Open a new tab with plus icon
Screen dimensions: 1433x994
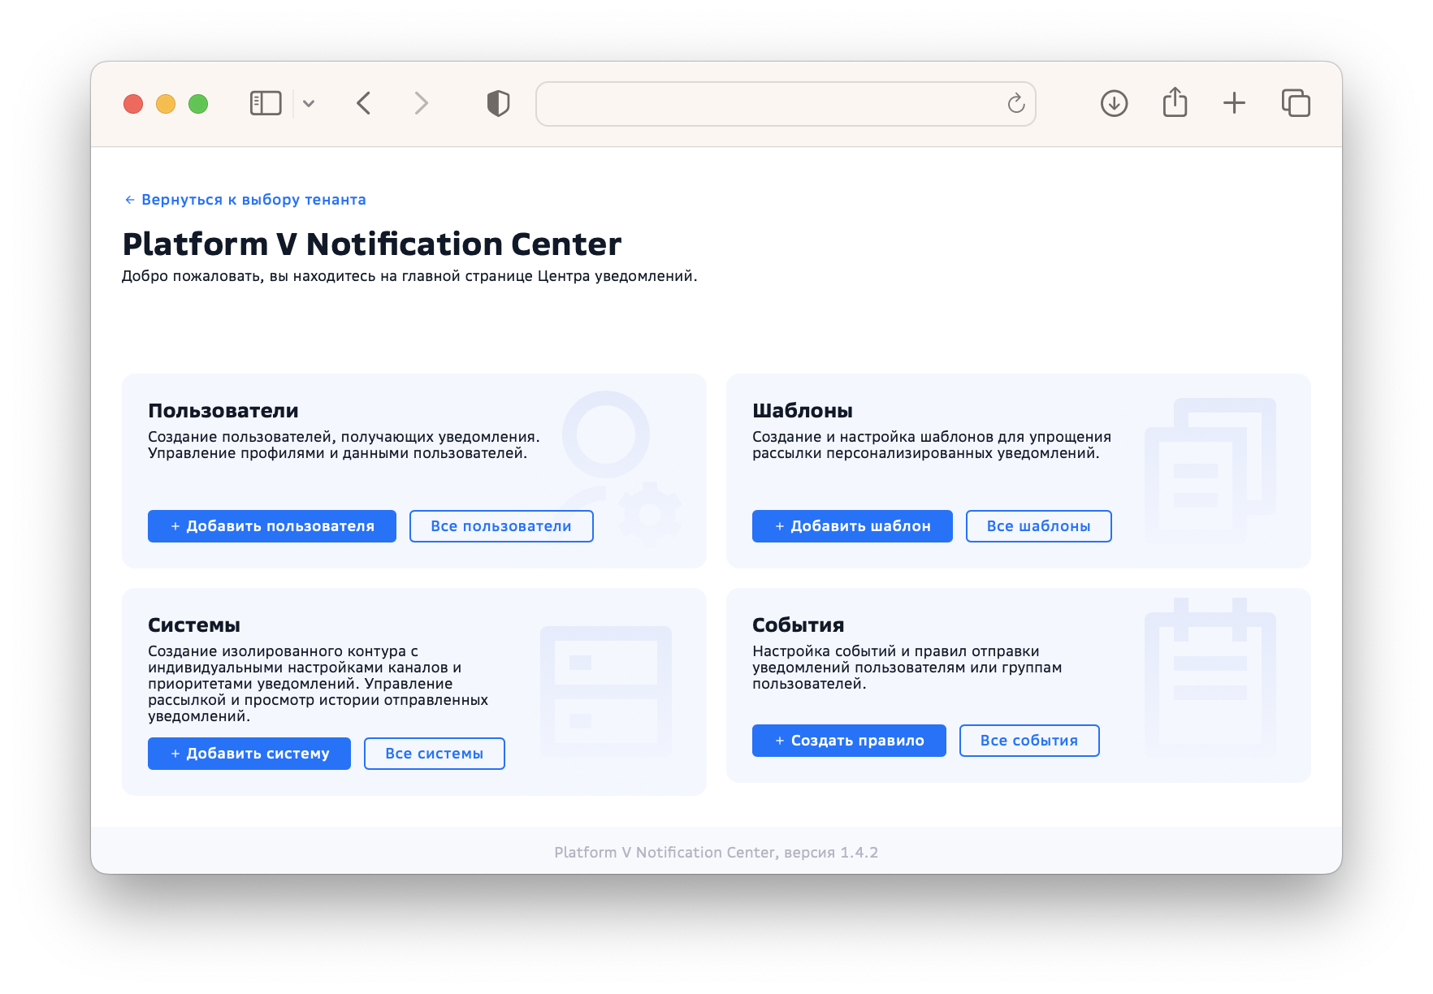click(1234, 103)
